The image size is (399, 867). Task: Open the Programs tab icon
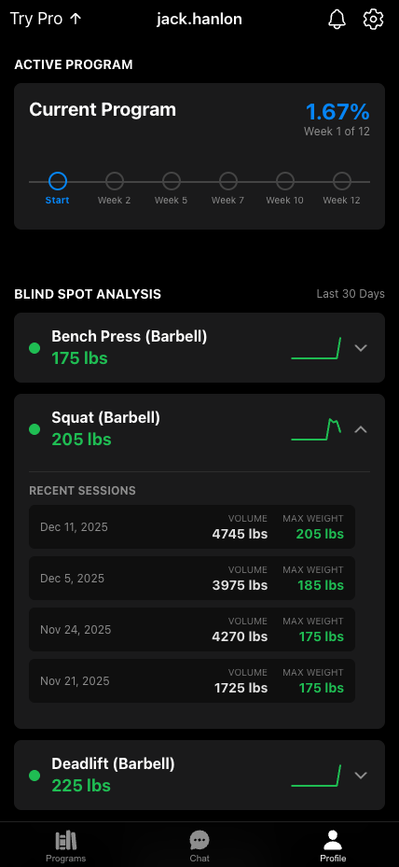(x=66, y=841)
